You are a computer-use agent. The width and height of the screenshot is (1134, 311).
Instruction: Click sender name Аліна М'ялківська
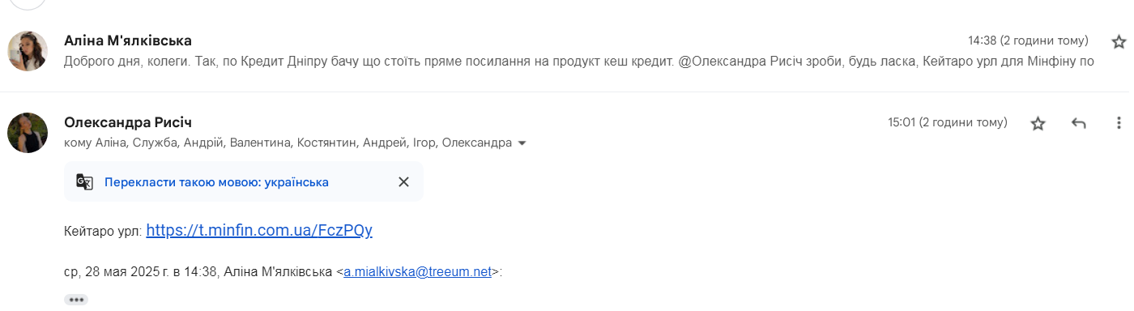[128, 40]
